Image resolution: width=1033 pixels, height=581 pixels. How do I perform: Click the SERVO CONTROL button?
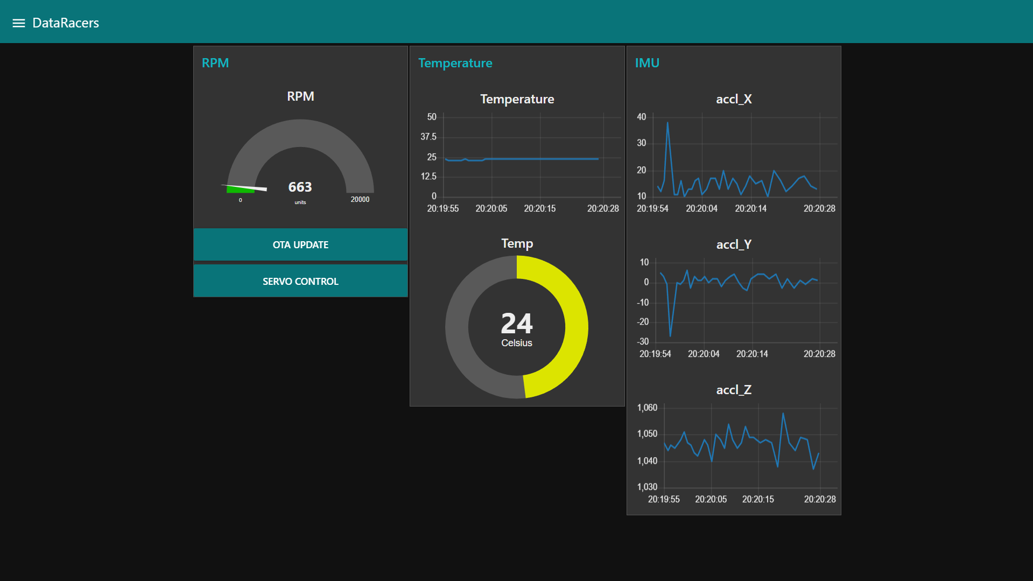tap(300, 281)
